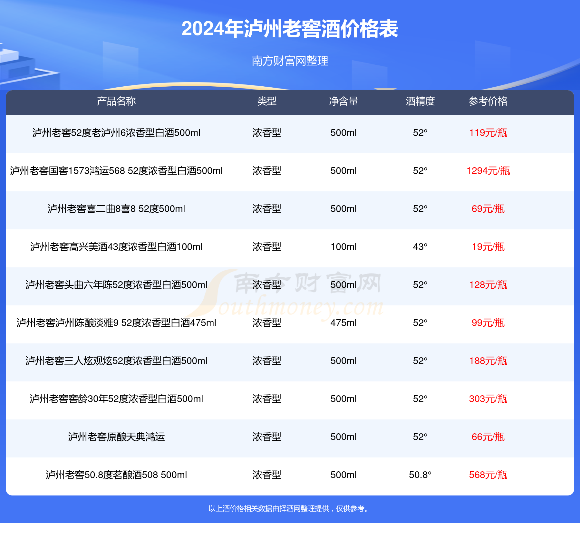Select product 泸州老窖头曲六年陈52度浓香型白酒500ml

tap(116, 285)
